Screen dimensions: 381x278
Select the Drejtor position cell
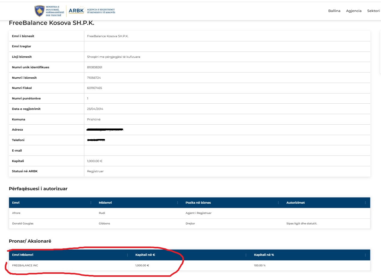click(190, 223)
